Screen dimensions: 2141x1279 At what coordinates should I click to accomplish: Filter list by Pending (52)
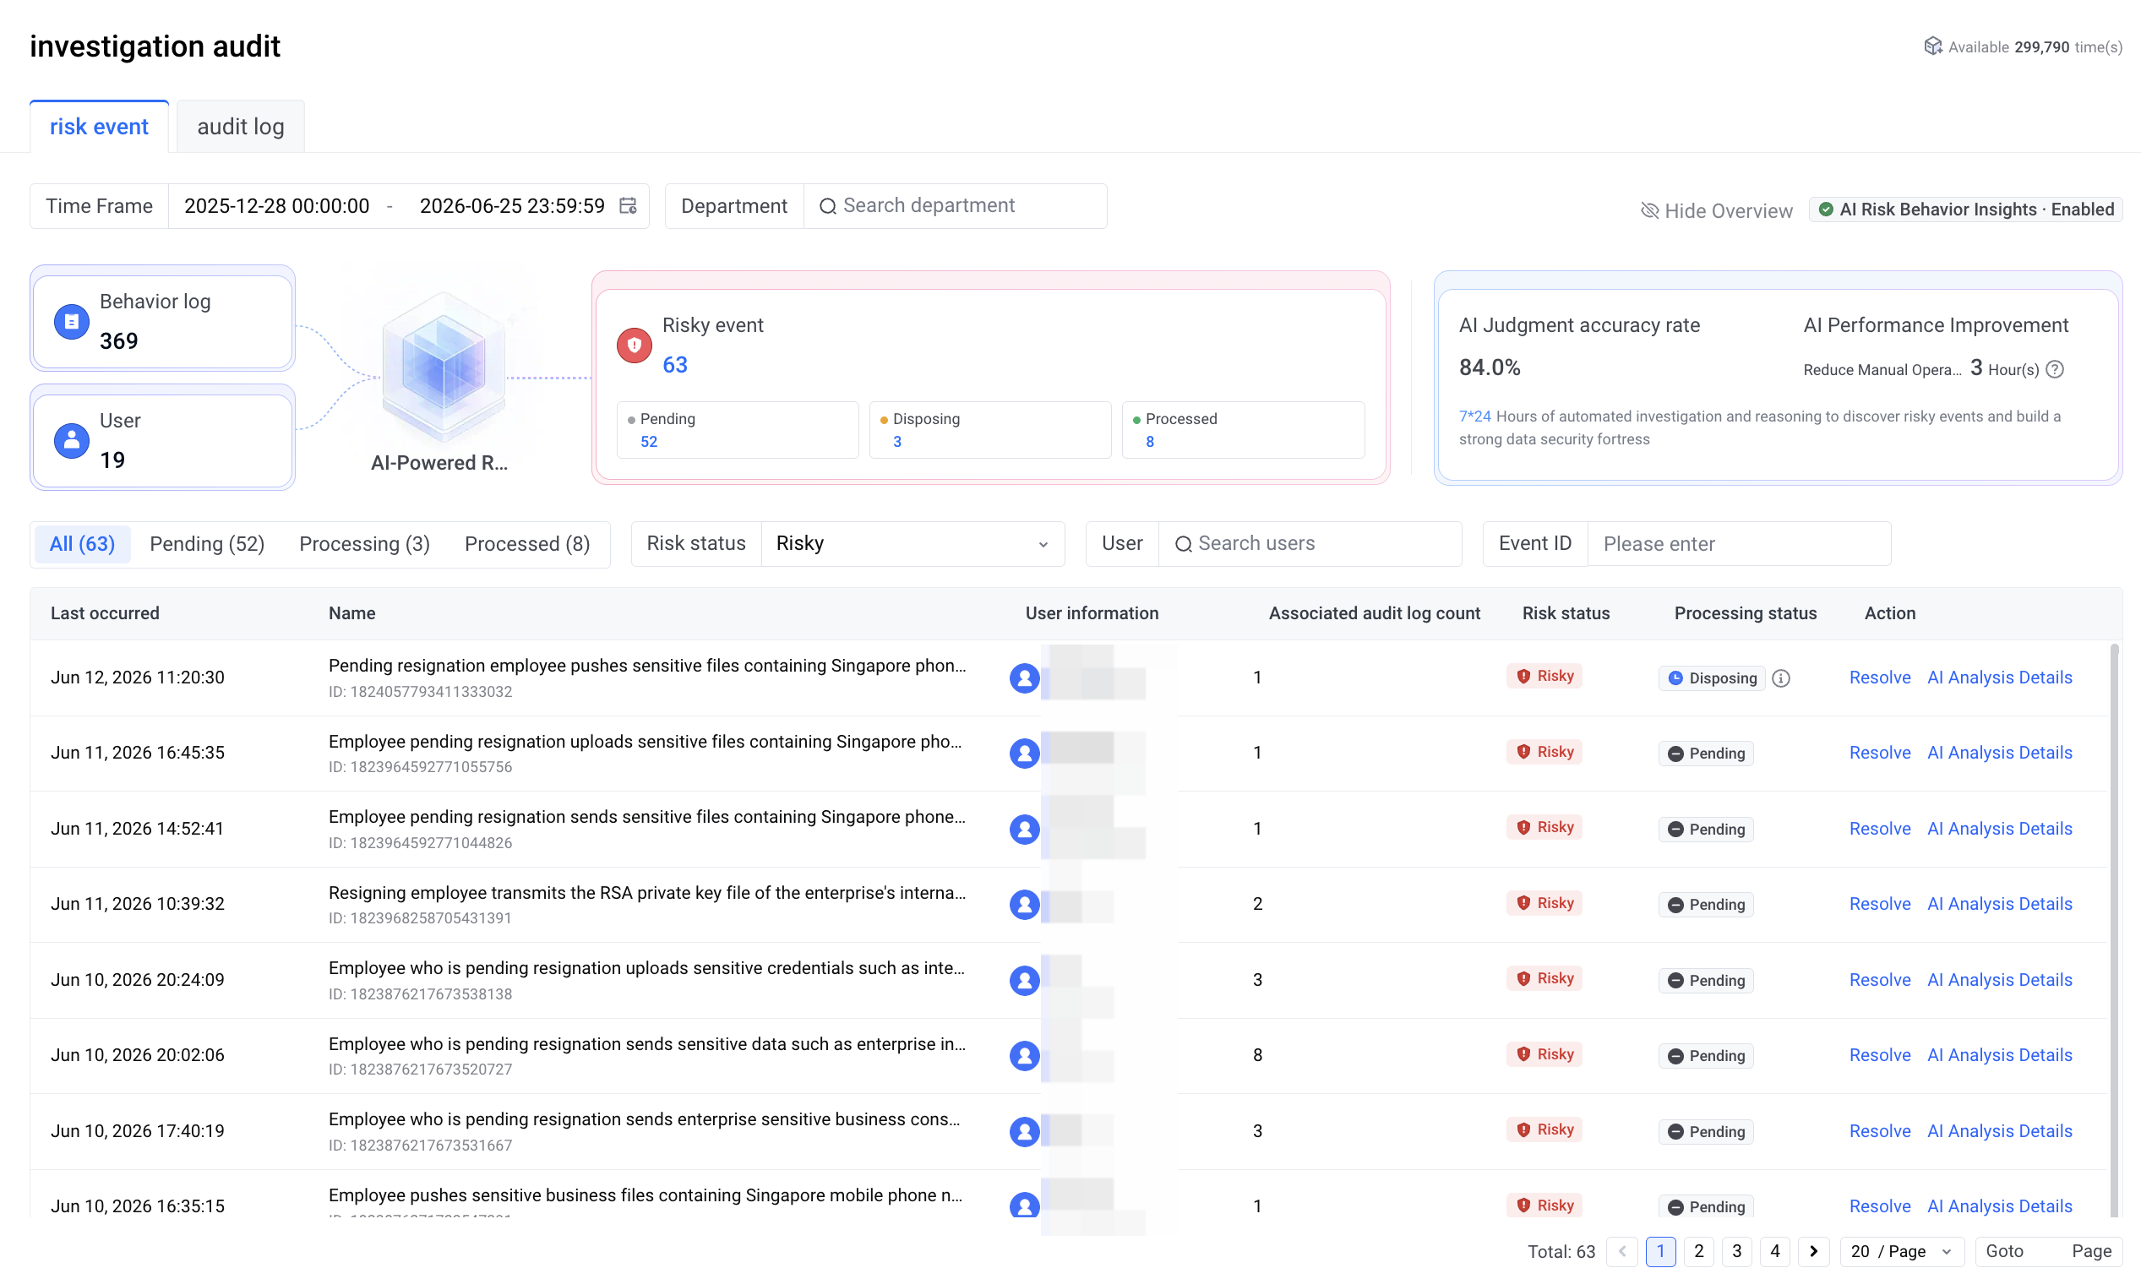[x=207, y=544]
